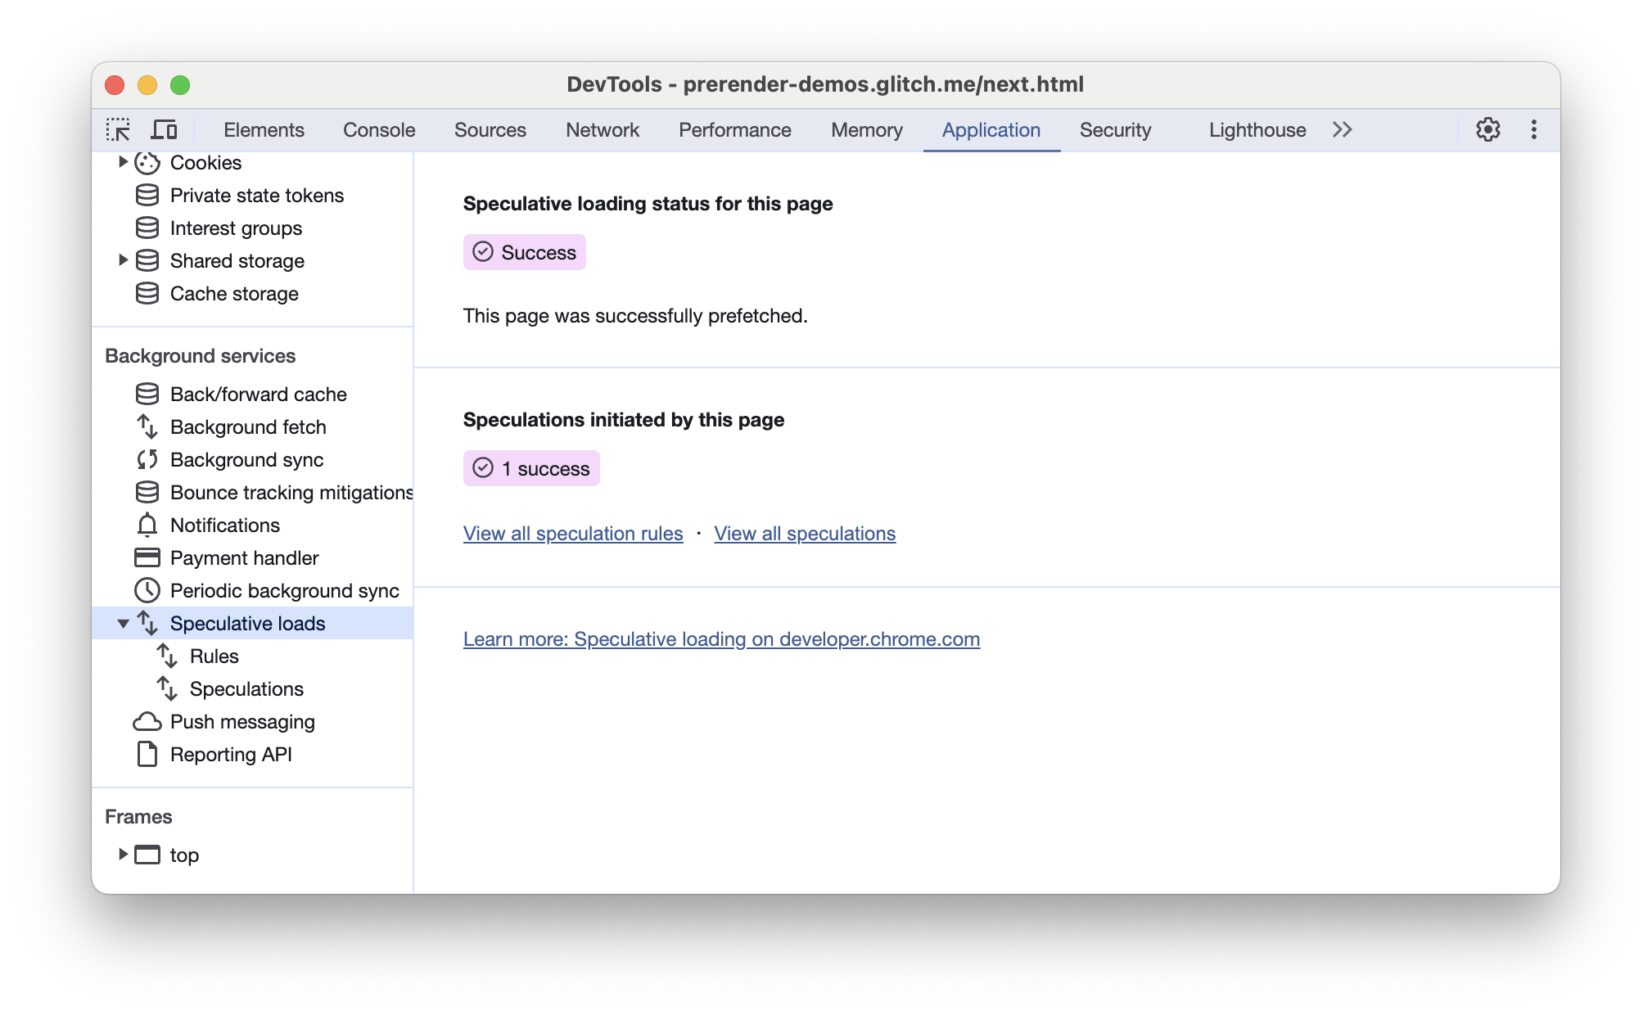Expand the Cookies tree item
The width and height of the screenshot is (1652, 1015).
123,164
